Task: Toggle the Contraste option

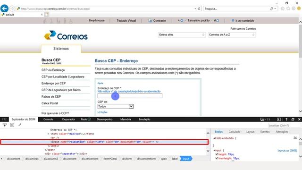Action: [x=157, y=20]
